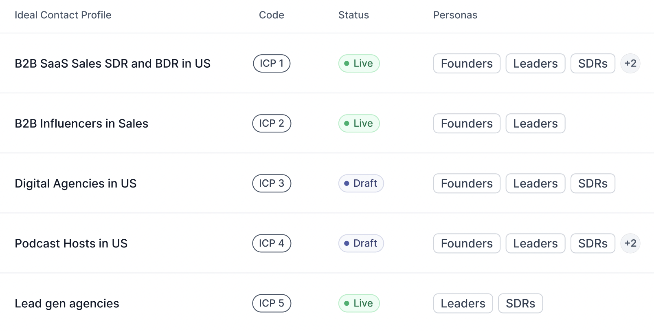This screenshot has height=331, width=654.
Task: Open B2B Influencers in Sales profile
Action: [x=81, y=124]
